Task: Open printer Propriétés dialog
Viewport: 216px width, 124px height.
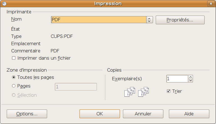Action: coord(180,20)
